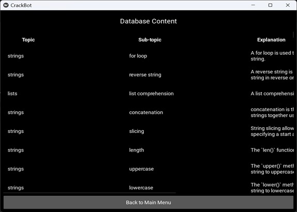Image resolution: width=297 pixels, height=212 pixels.
Task: Click the 'length' sub-topic cell
Action: tap(137, 150)
